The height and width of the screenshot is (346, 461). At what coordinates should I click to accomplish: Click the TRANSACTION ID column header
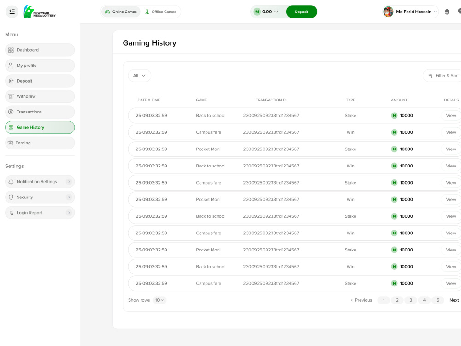pos(271,100)
